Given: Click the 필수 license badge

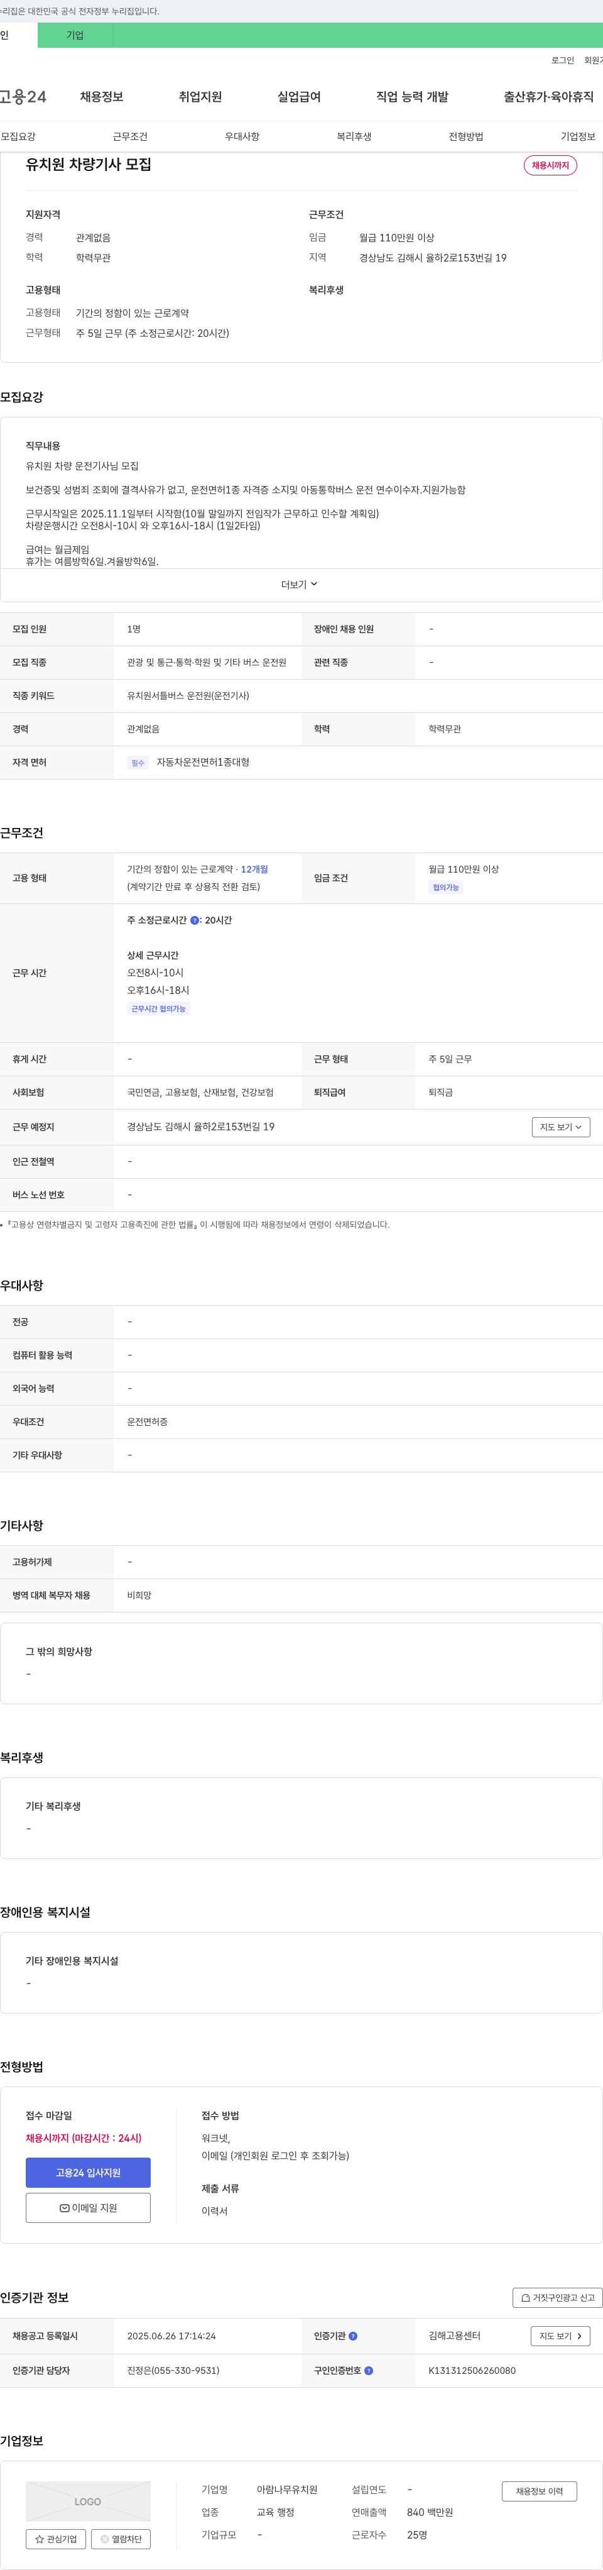Looking at the screenshot, I should (138, 763).
